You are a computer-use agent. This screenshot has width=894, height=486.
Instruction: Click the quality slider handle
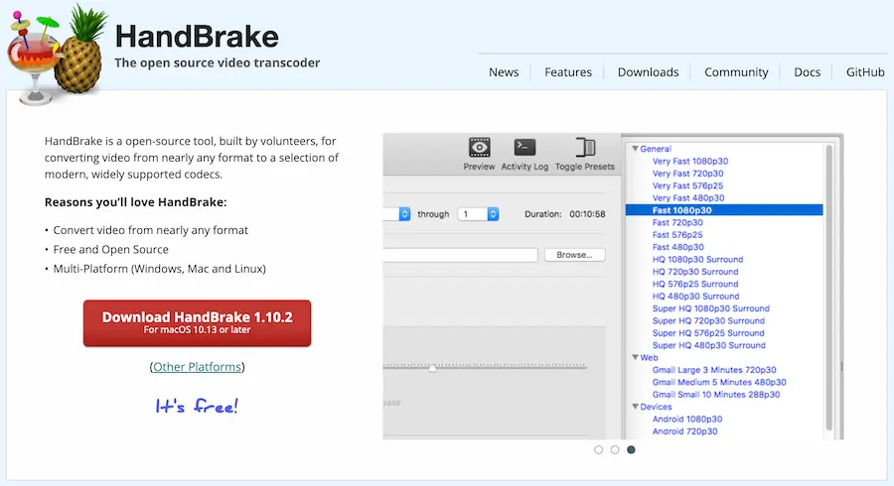pyautogui.click(x=432, y=368)
